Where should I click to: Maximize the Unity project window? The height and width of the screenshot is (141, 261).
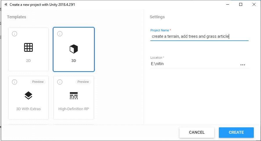241,4
